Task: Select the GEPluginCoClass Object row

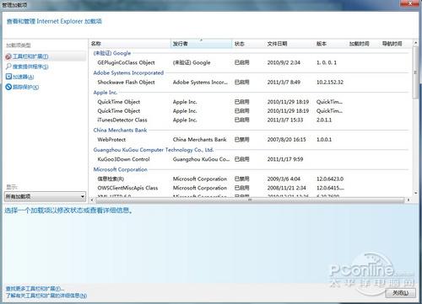Action: (x=250, y=62)
